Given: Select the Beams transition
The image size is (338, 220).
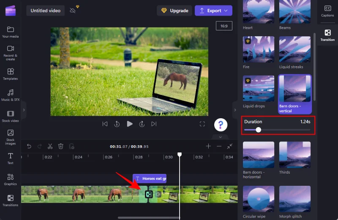Looking at the screenshot, I should click(x=294, y=15).
